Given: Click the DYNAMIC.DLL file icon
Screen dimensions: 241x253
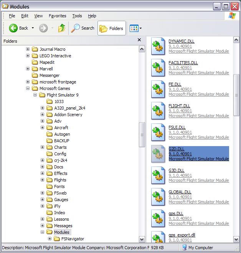Looking at the screenshot, I should [x=158, y=46].
